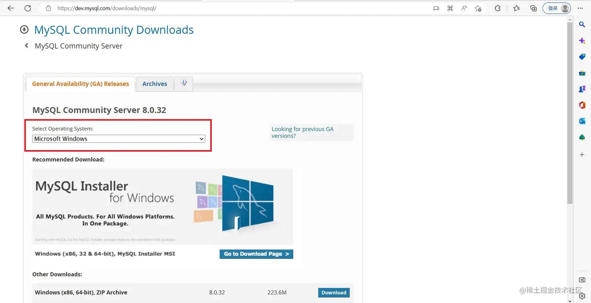Image resolution: width=591 pixels, height=303 pixels.
Task: Click the Windows (x86, 64-bit), ZIP Archive text
Action: [81, 292]
